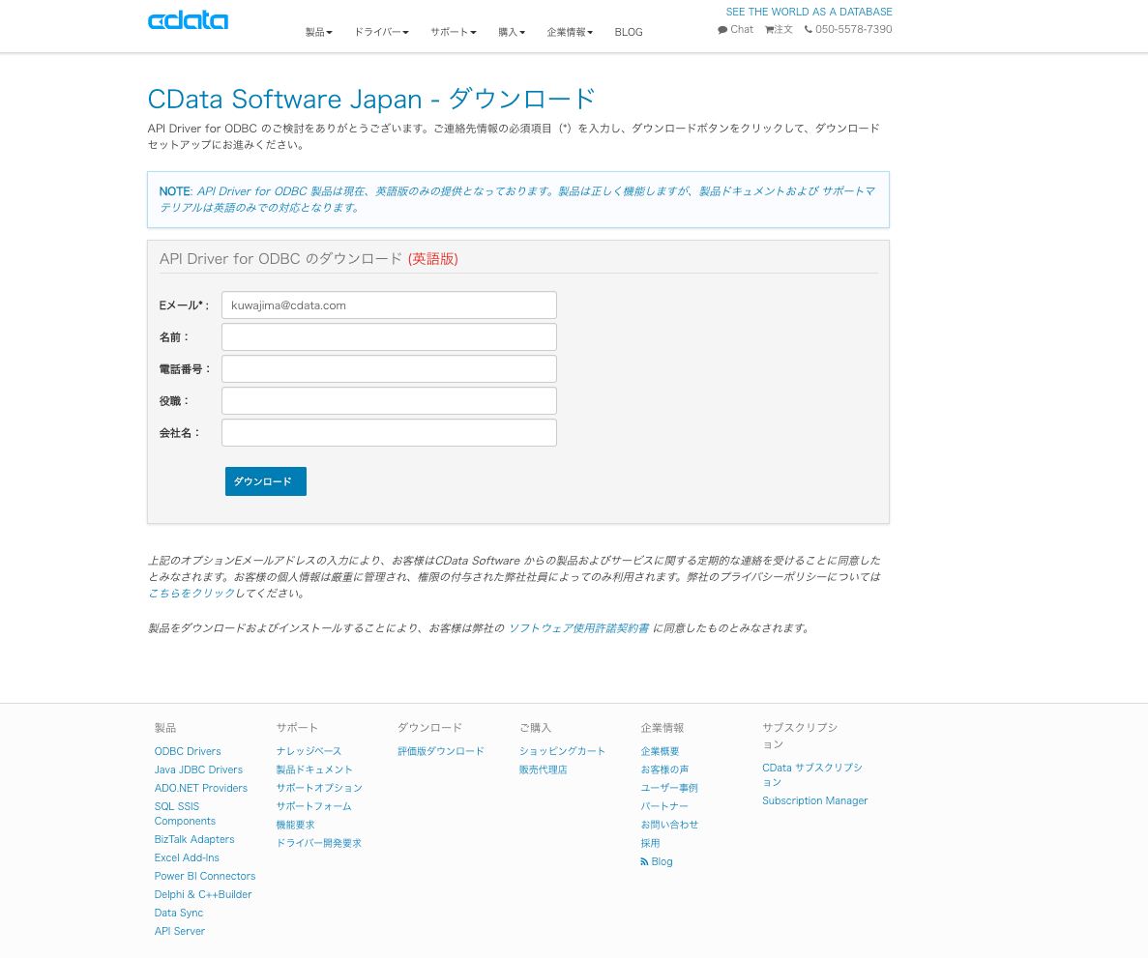Expand the ドライバー dropdown menu

pos(381,32)
